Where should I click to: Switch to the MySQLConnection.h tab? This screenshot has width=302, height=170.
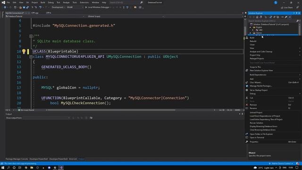(x=15, y=13)
